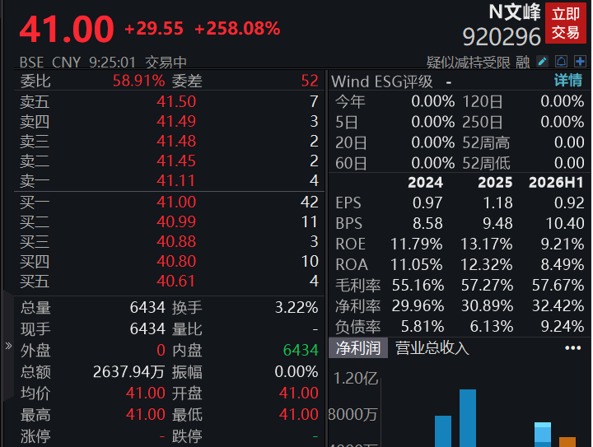This screenshot has height=447, width=593.
Task: Open the three-dots chart options menu
Action: 573,347
